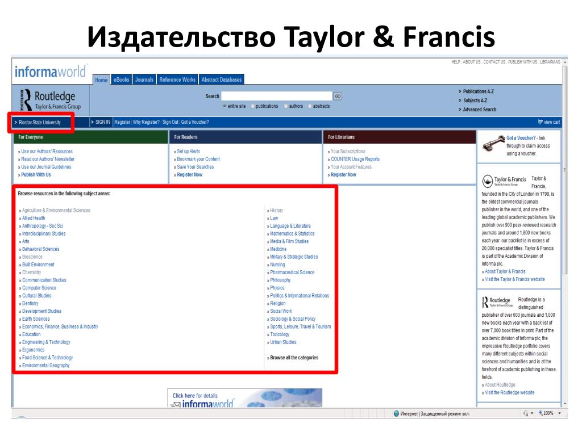Click the GO search button icon
Screen dimensions: 582x436
(x=338, y=97)
